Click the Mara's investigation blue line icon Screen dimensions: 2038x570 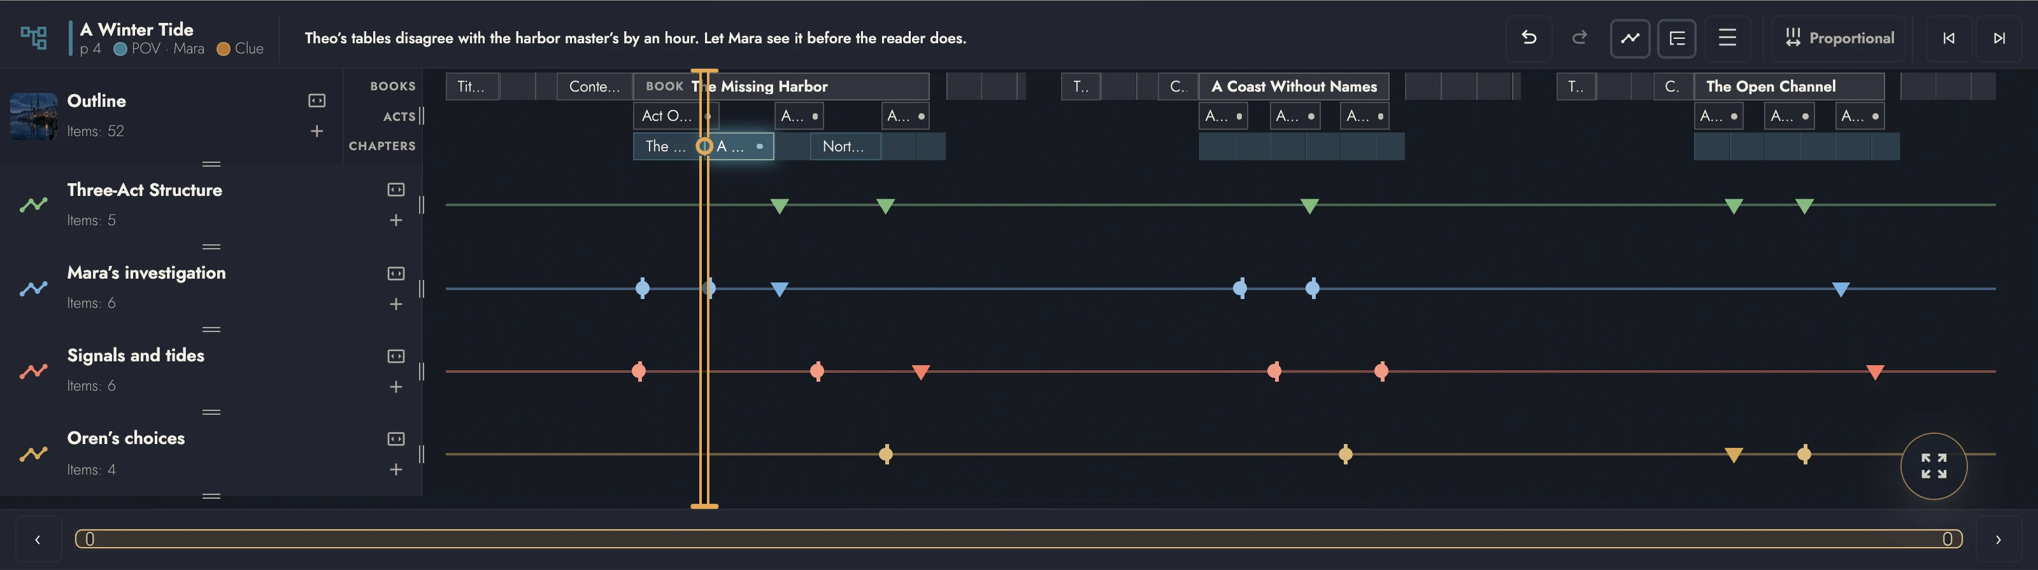click(33, 289)
